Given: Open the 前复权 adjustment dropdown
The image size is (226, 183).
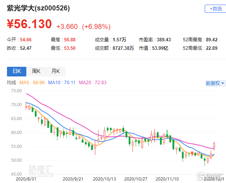Looking at the screenshot, I should (x=215, y=83).
